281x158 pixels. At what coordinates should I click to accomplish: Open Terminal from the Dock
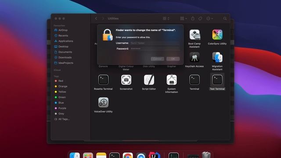click(x=114, y=155)
